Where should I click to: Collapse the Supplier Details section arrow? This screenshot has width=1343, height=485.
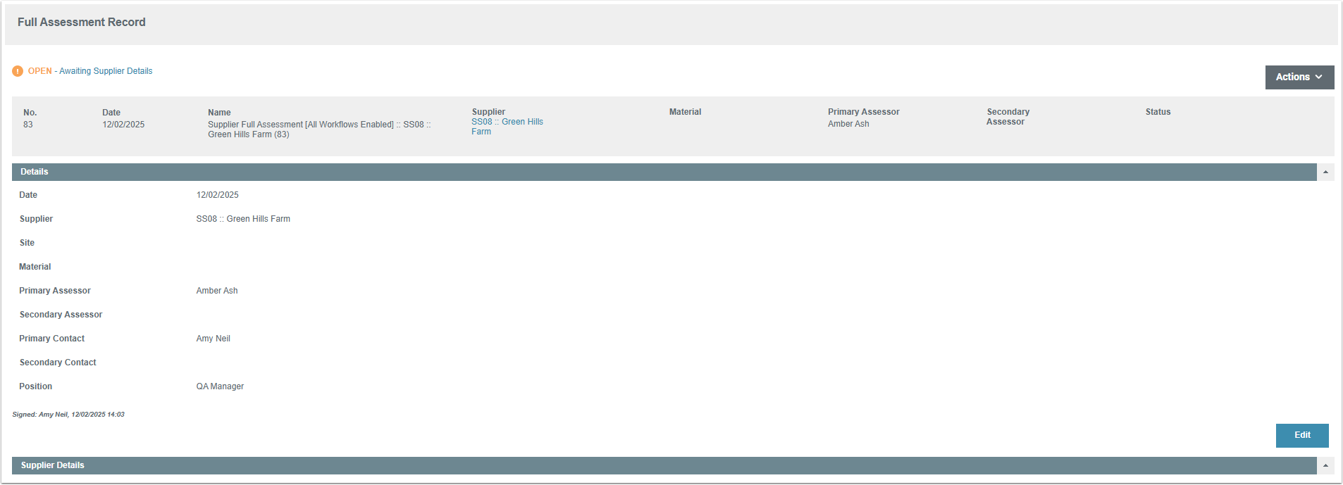pyautogui.click(x=1325, y=466)
